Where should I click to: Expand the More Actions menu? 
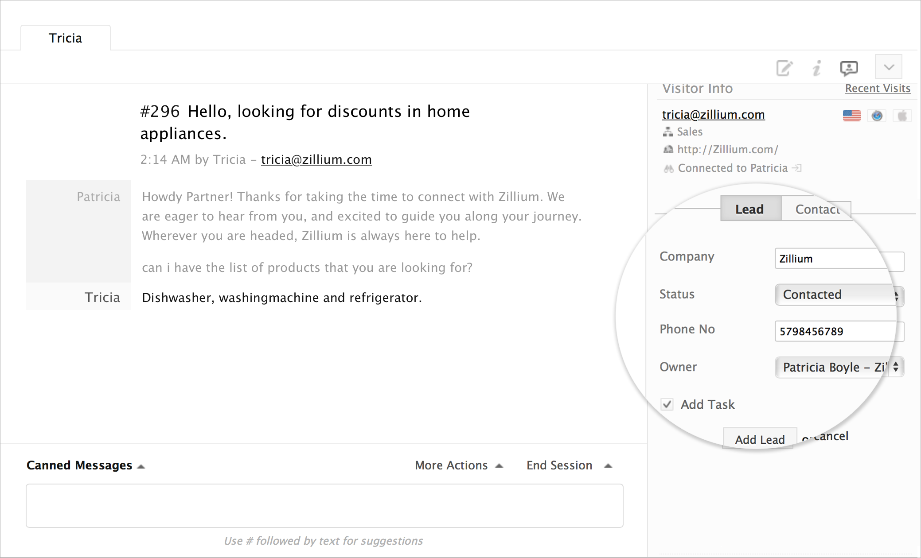pos(459,465)
